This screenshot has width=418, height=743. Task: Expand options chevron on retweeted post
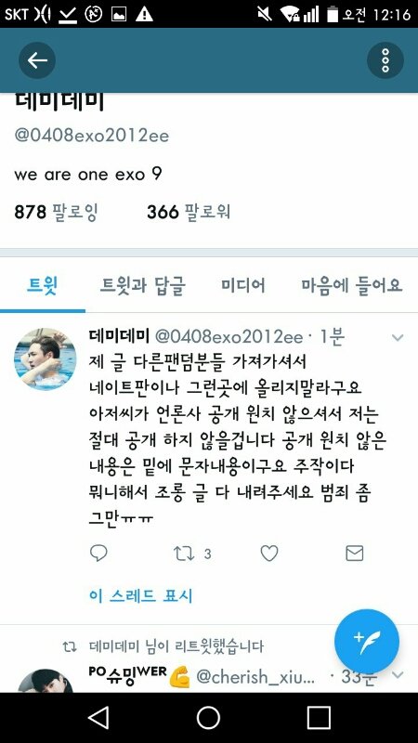[x=398, y=675]
